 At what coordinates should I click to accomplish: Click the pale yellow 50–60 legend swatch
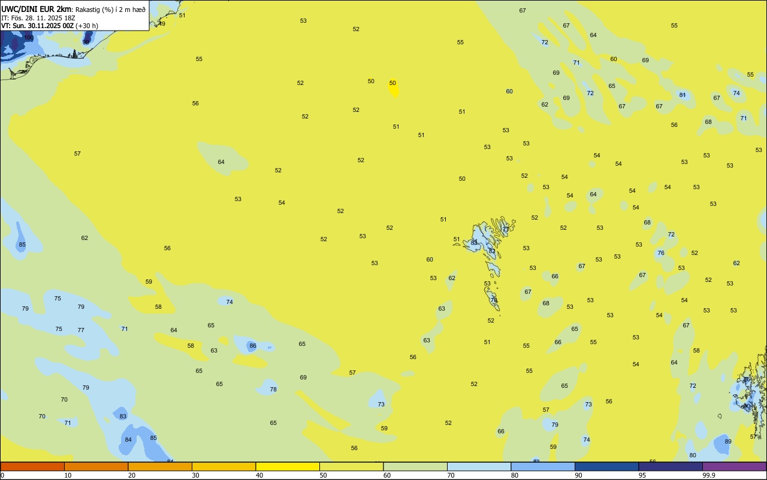tap(351, 466)
